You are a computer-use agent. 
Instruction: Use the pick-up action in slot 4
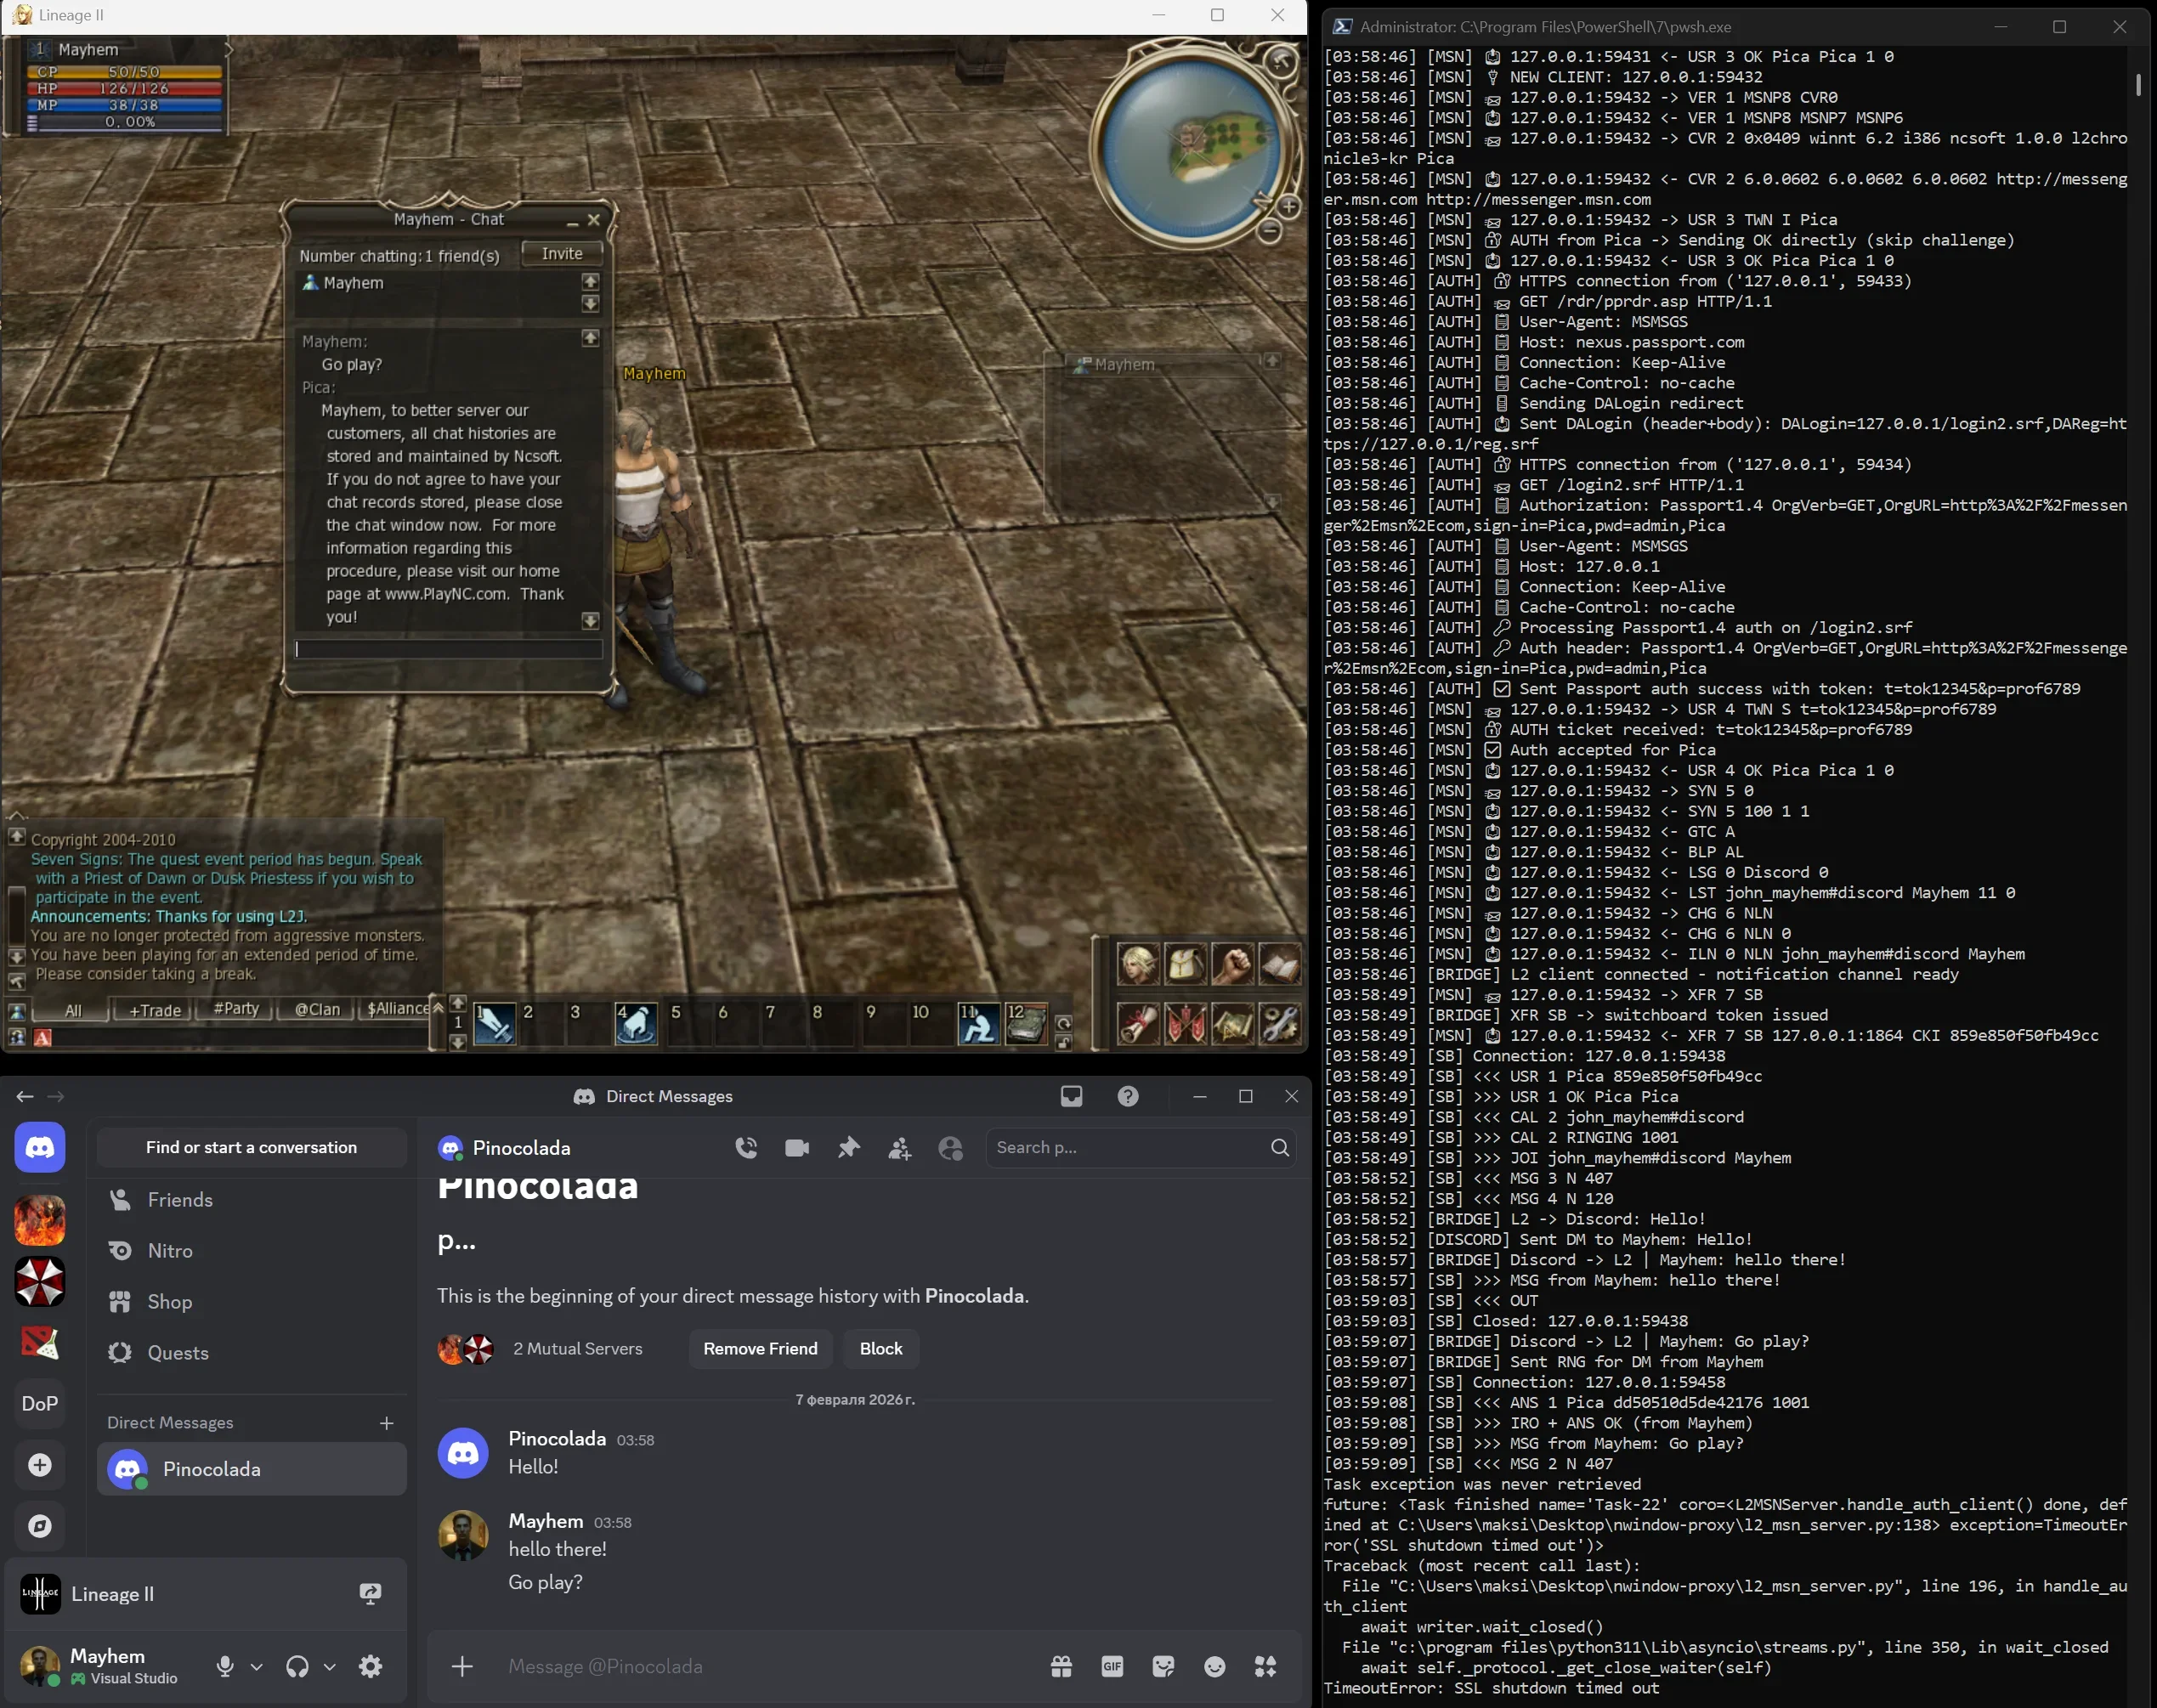(636, 1025)
